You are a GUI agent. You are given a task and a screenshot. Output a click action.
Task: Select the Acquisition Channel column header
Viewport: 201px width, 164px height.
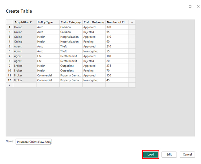click(x=24, y=22)
